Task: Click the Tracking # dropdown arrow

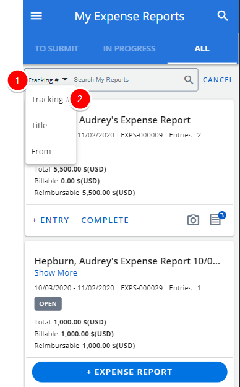Action: click(x=65, y=79)
